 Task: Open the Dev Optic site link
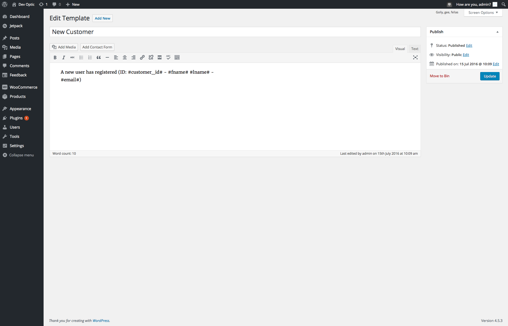coord(23,4)
